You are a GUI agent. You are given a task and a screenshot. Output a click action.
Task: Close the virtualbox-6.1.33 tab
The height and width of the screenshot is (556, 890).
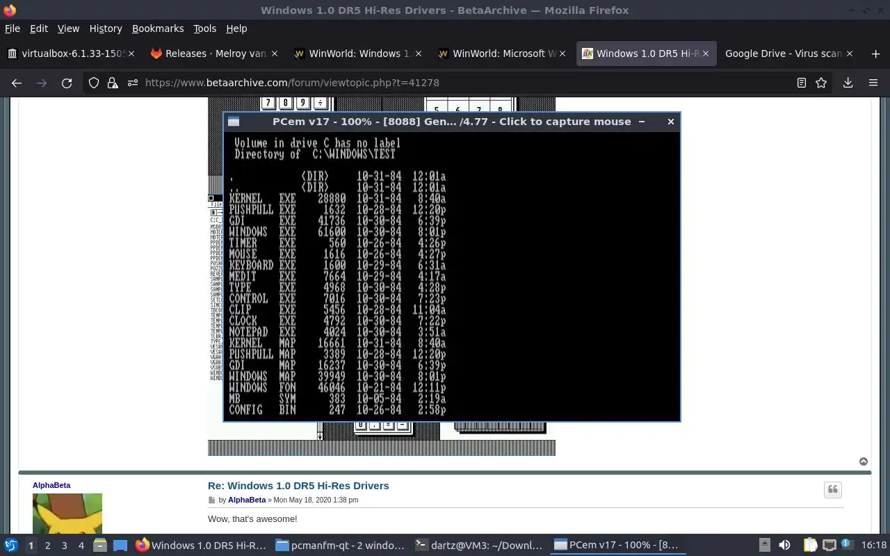coord(131,54)
